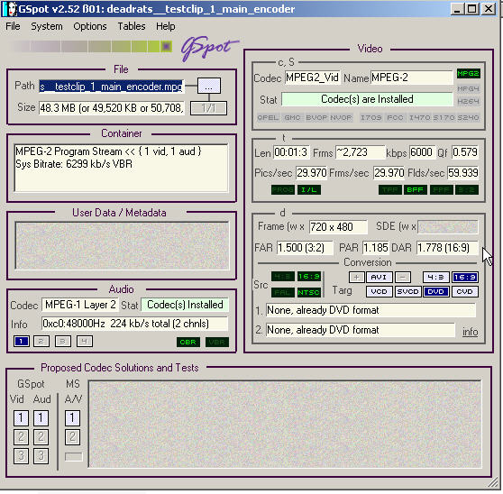Screen dimensions: 503x494
Task: Click the NVOP flag indicator
Action: pyautogui.click(x=341, y=118)
